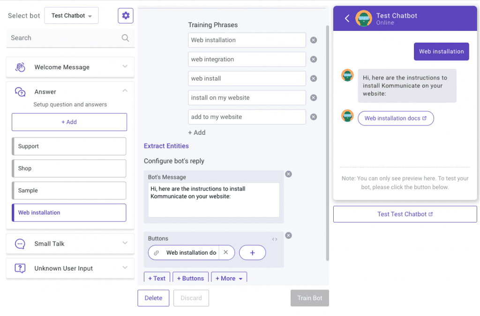
Task: Add a Text reply block
Action: point(157,278)
